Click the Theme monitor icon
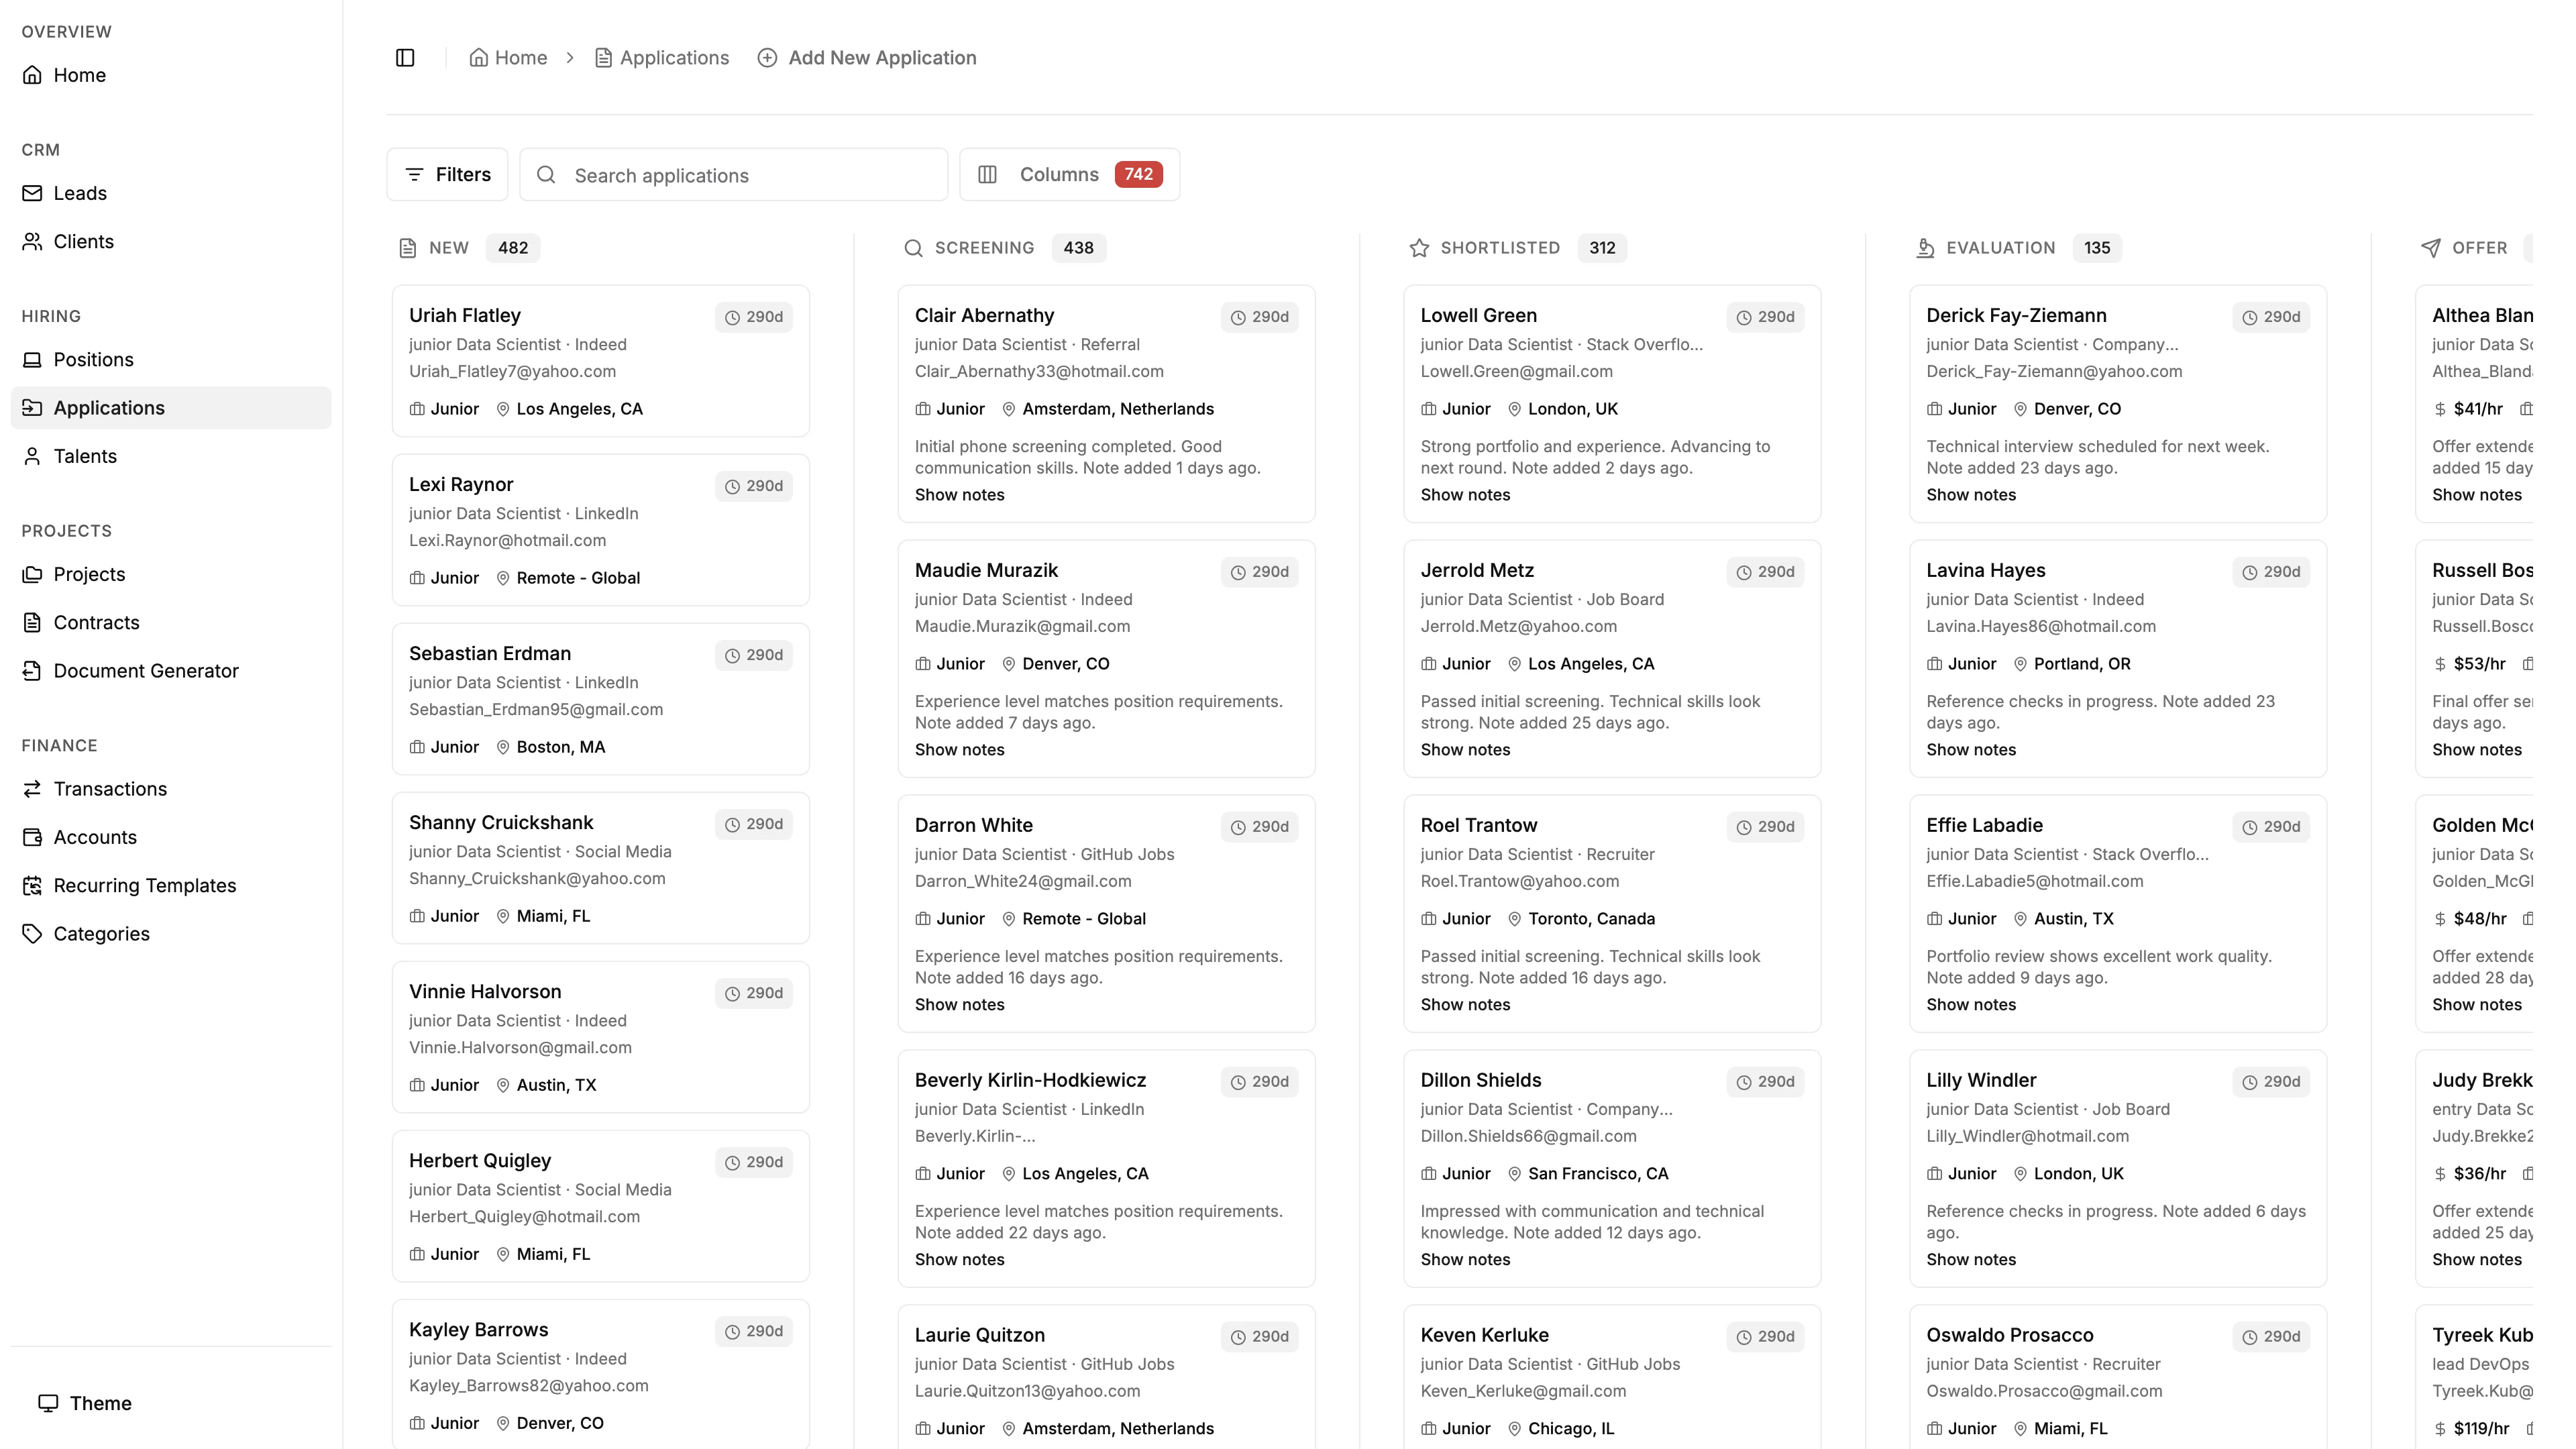 click(x=48, y=1403)
